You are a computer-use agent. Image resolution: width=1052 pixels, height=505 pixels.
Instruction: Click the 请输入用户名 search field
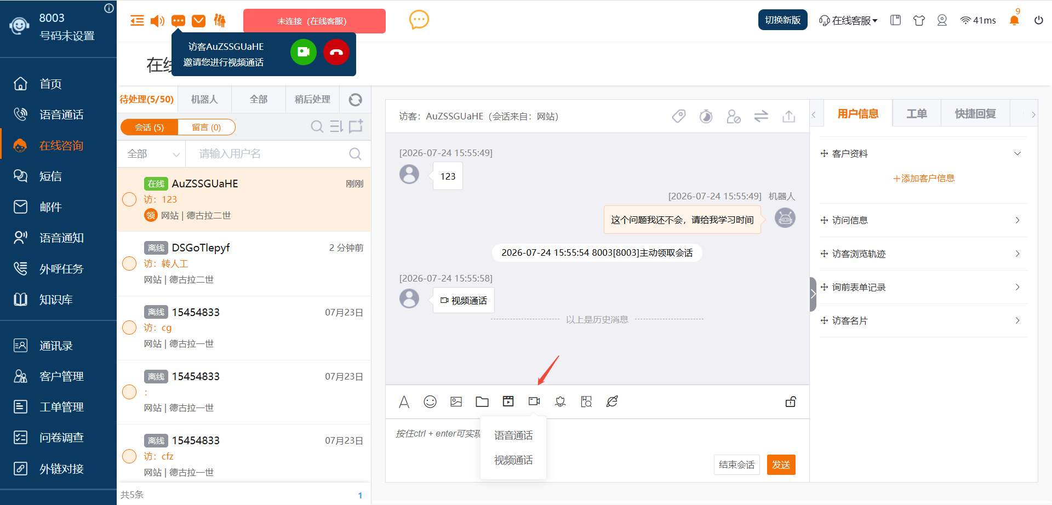(x=268, y=154)
